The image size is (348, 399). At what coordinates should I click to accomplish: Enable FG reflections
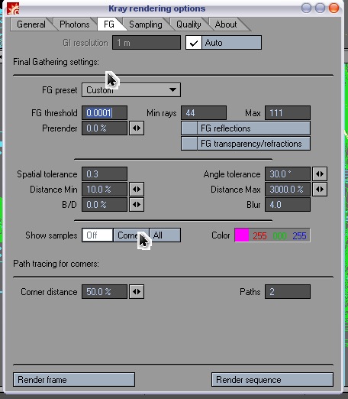(246, 128)
